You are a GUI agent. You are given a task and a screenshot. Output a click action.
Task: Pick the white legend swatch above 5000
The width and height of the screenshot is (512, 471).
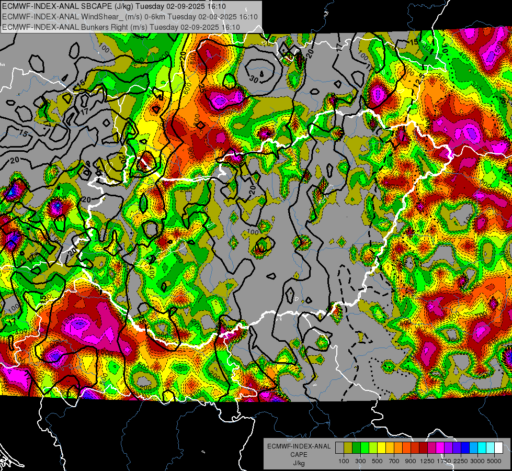[x=499, y=447]
